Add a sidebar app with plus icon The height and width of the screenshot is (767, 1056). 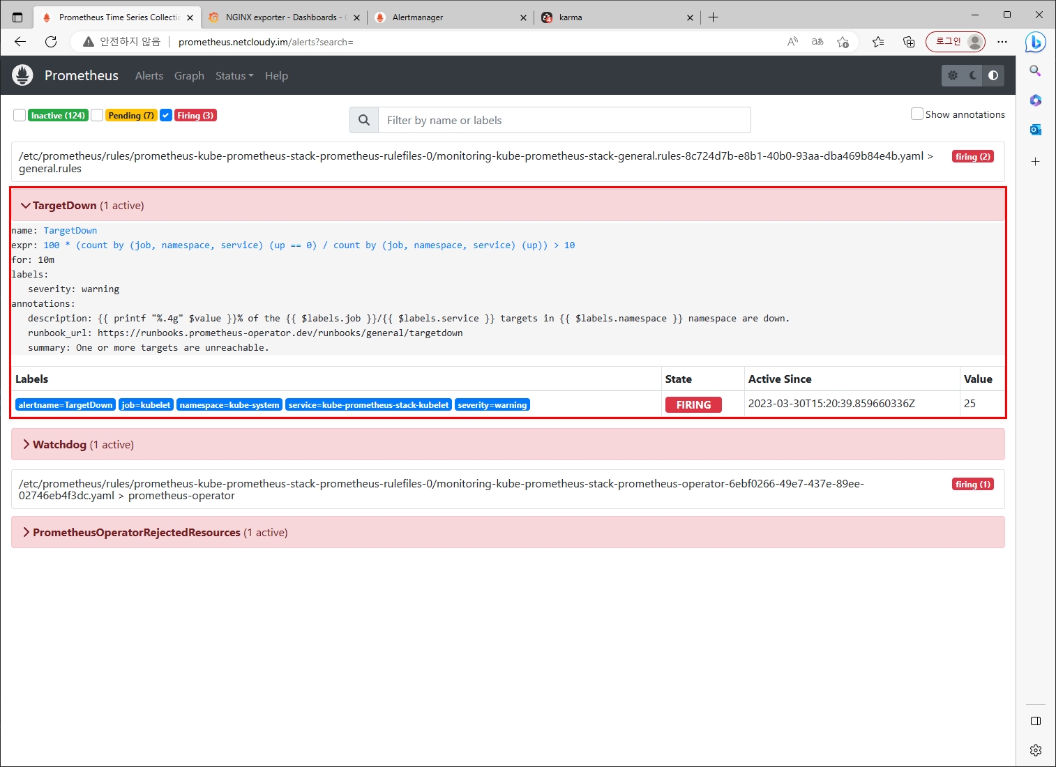[1036, 161]
